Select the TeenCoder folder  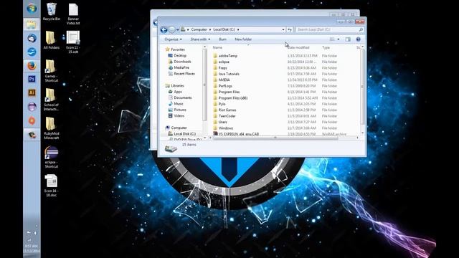(227, 116)
